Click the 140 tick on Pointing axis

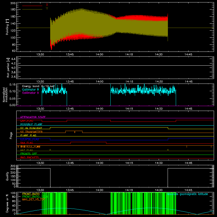13,24
